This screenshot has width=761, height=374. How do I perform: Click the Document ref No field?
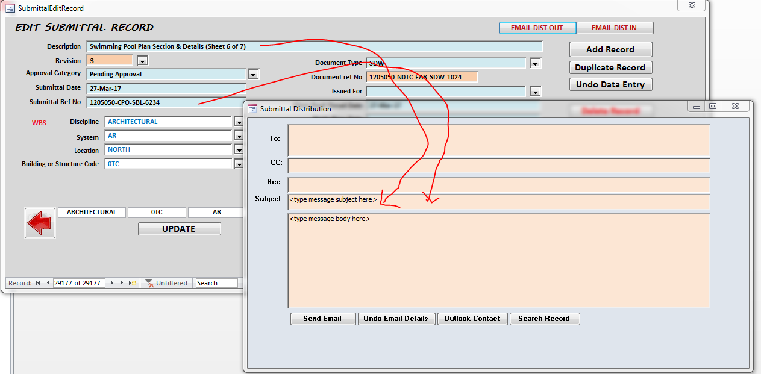pos(422,77)
